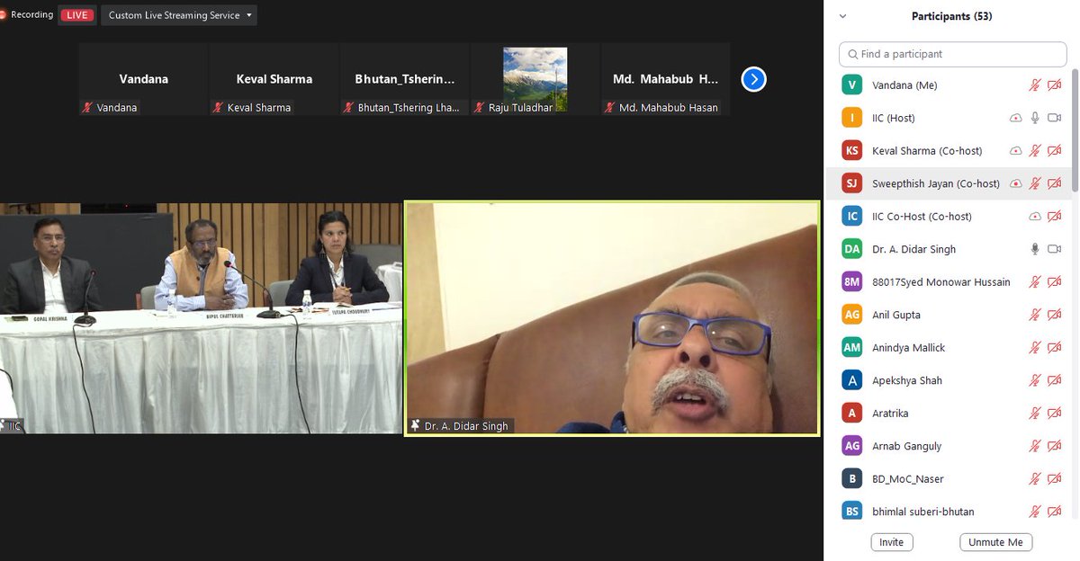Open the Custom Live Streaming Service dropdown
This screenshot has width=1080, height=561.
[179, 15]
